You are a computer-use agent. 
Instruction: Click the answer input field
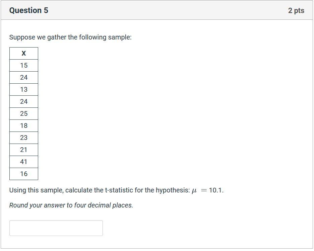(56, 228)
